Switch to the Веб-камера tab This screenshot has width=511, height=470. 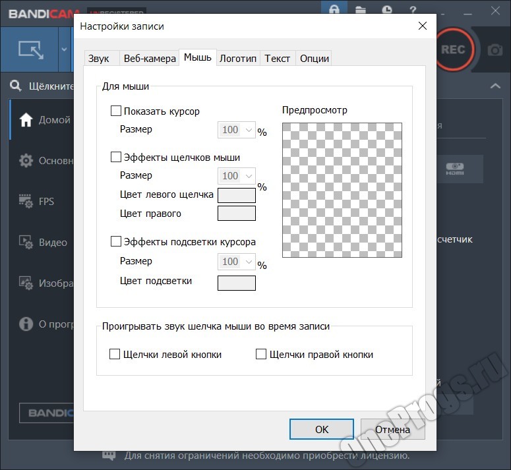[x=150, y=58]
